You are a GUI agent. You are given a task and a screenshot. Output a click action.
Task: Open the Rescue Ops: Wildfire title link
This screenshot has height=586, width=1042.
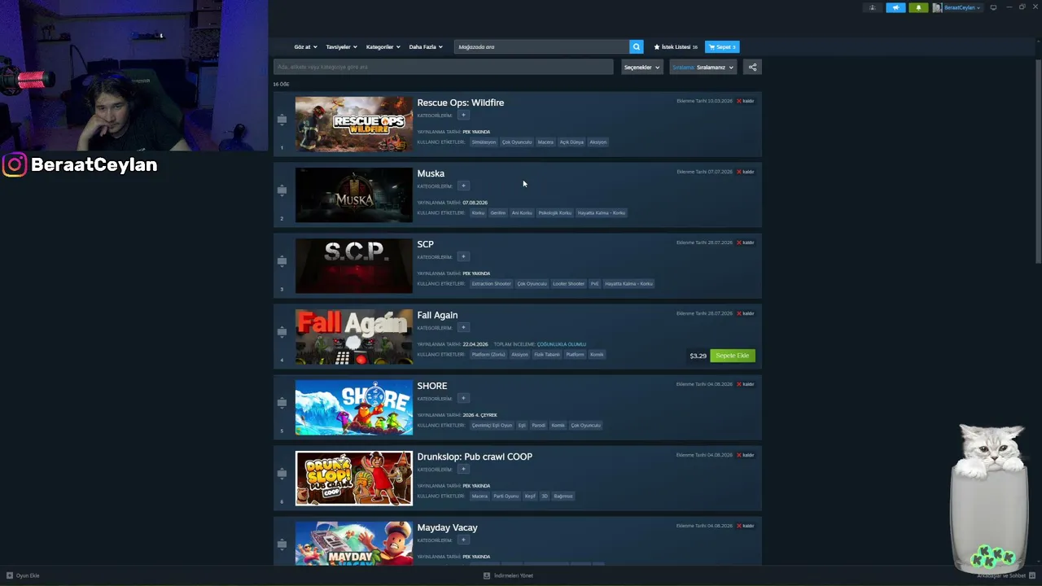(x=460, y=103)
